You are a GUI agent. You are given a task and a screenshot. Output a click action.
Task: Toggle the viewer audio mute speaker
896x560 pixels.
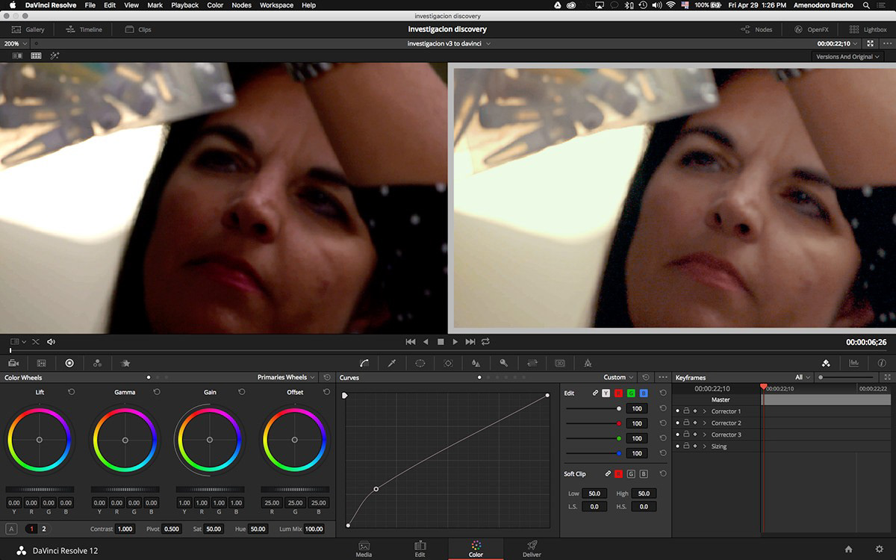click(x=51, y=341)
